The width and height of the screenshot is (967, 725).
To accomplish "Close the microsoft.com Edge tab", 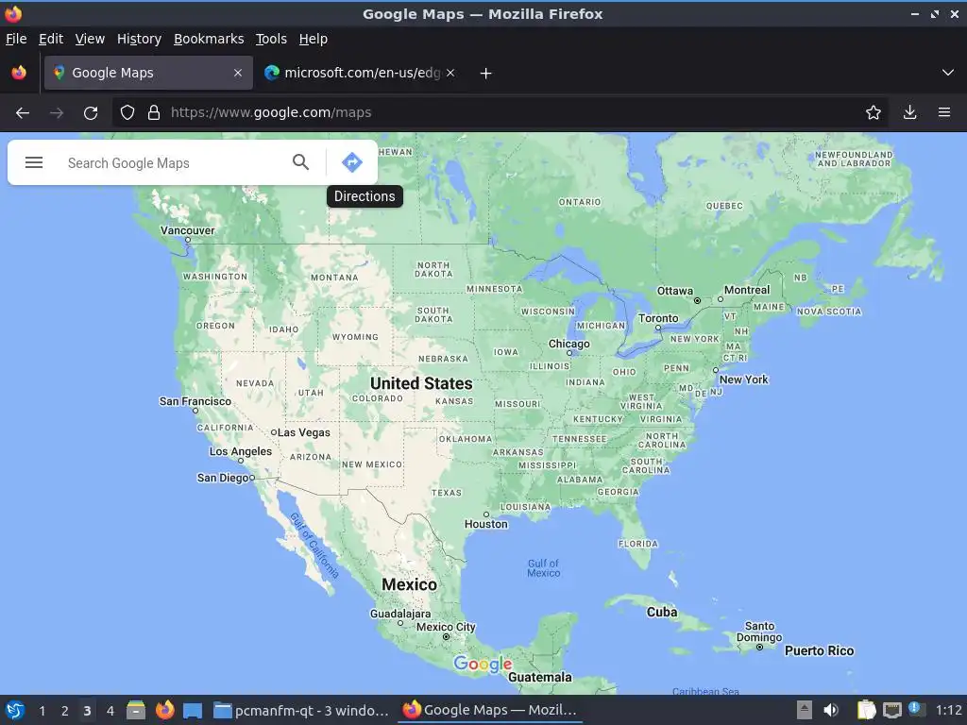I will tap(450, 73).
